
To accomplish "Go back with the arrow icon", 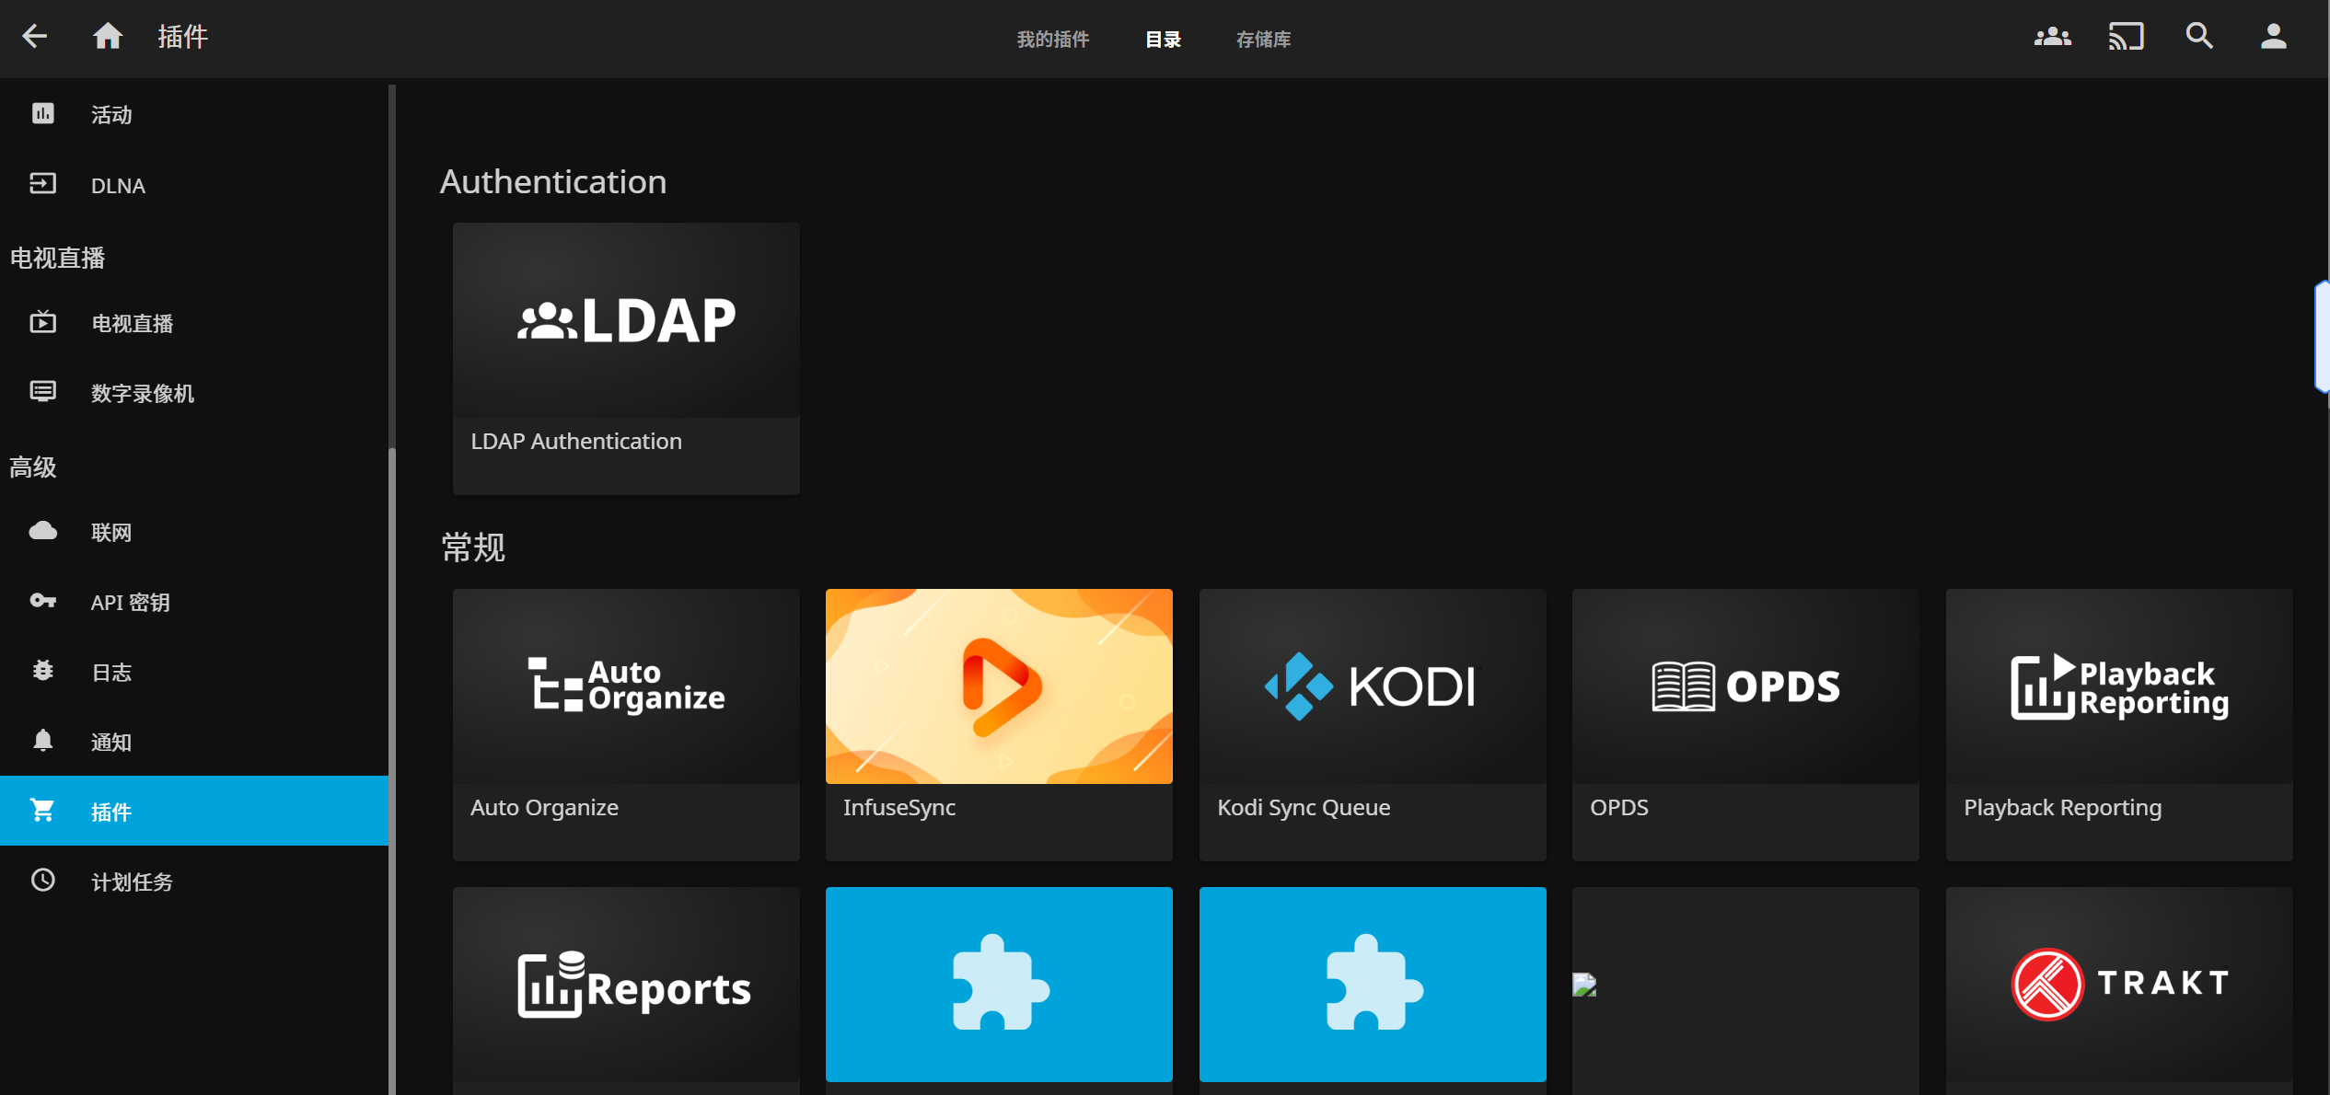I will tap(35, 37).
